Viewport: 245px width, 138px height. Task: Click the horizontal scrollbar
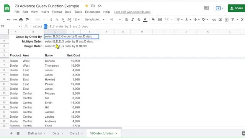tap(65, 128)
